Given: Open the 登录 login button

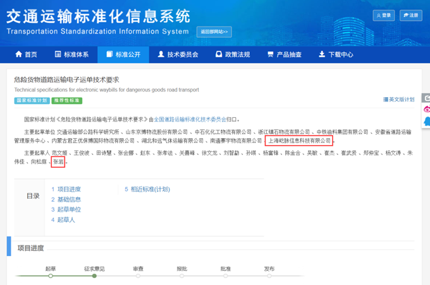Looking at the screenshot, I should coord(384,15).
